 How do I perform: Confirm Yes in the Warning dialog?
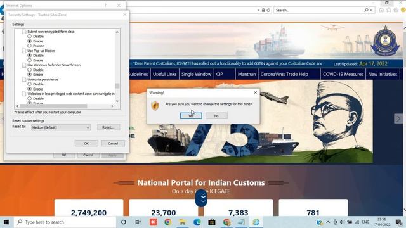pyautogui.click(x=191, y=116)
